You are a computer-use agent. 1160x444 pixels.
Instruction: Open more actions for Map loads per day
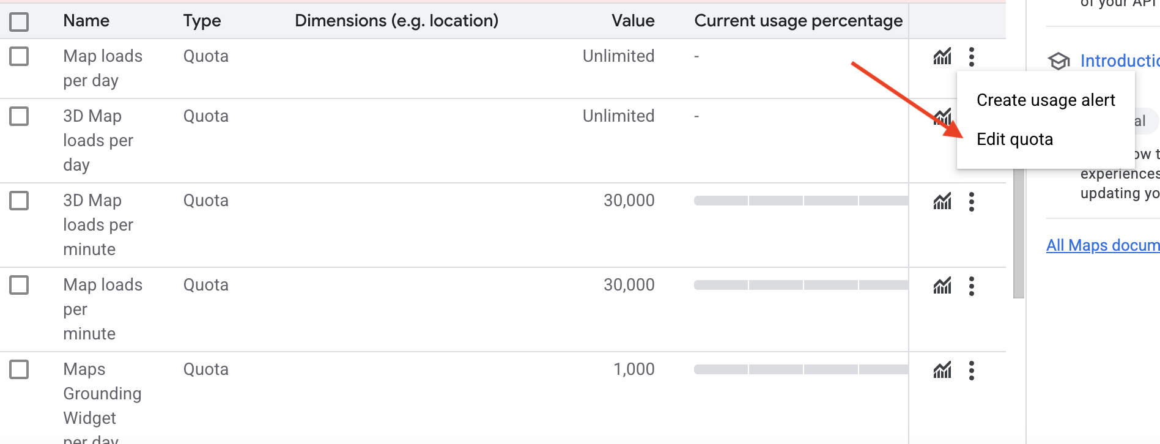point(972,57)
